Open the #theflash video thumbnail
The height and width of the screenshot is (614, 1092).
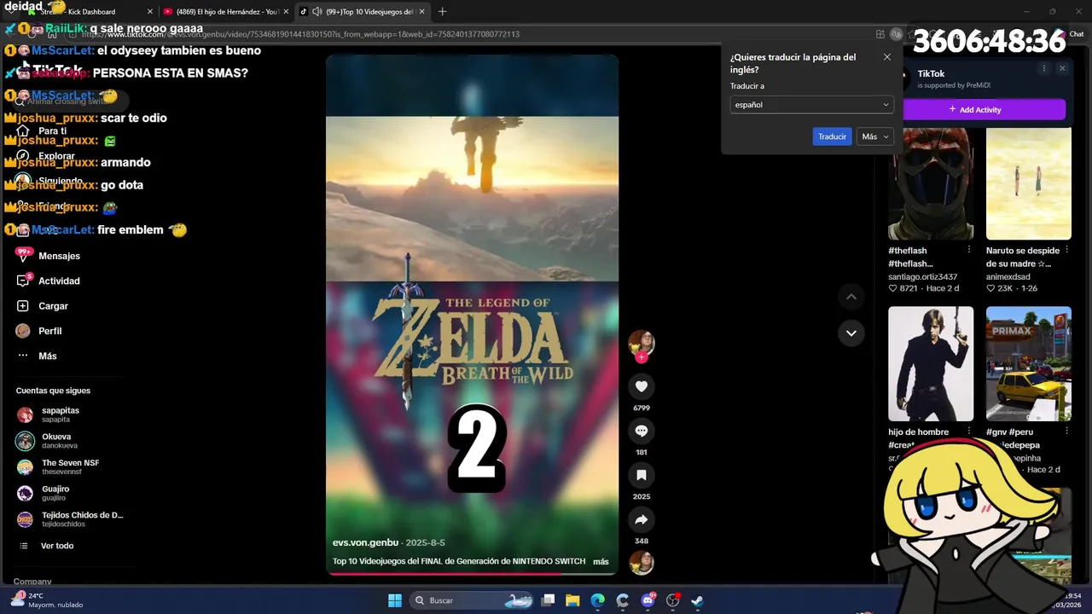coord(931,183)
